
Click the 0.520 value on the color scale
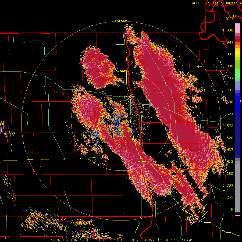[x=228, y=138]
